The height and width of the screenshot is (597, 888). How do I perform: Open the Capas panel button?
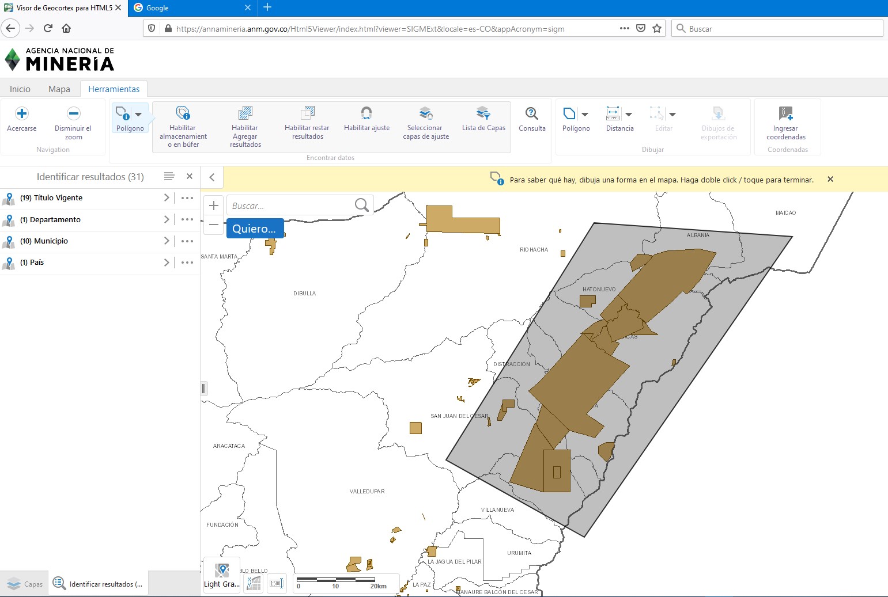(25, 584)
